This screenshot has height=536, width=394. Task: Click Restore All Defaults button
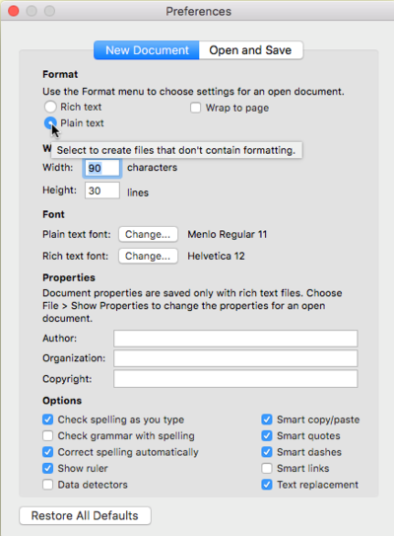click(85, 515)
